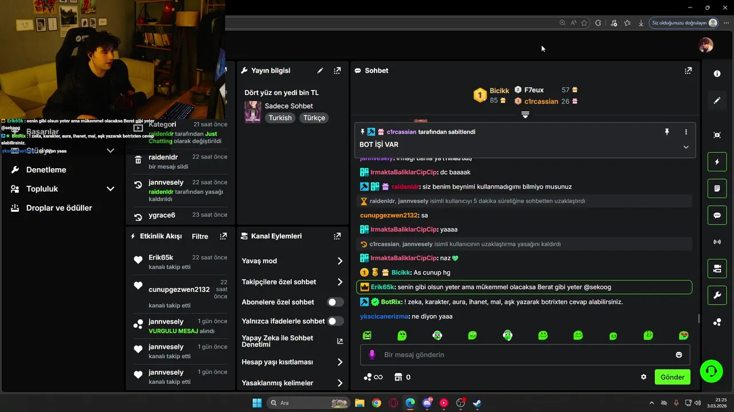734x412 pixels.
Task: Add the page to favorites with the star
Action: pos(584,23)
